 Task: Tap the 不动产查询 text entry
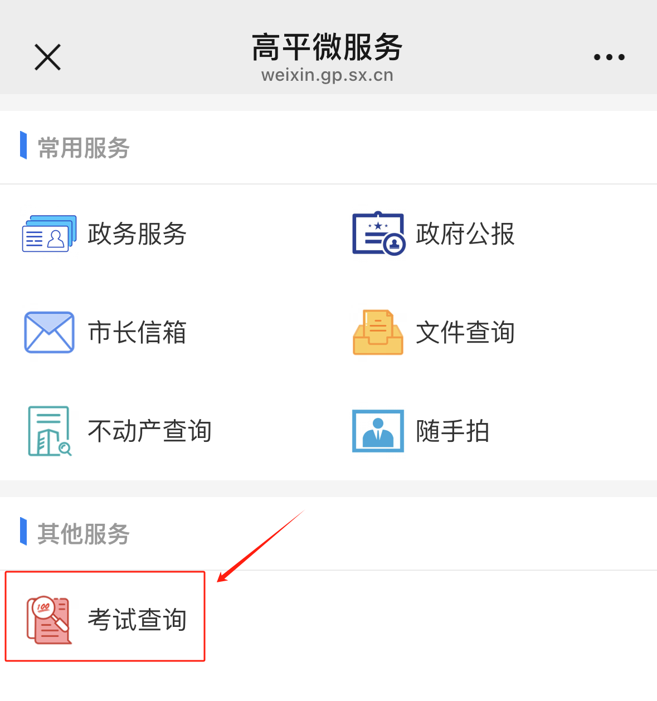click(x=150, y=431)
